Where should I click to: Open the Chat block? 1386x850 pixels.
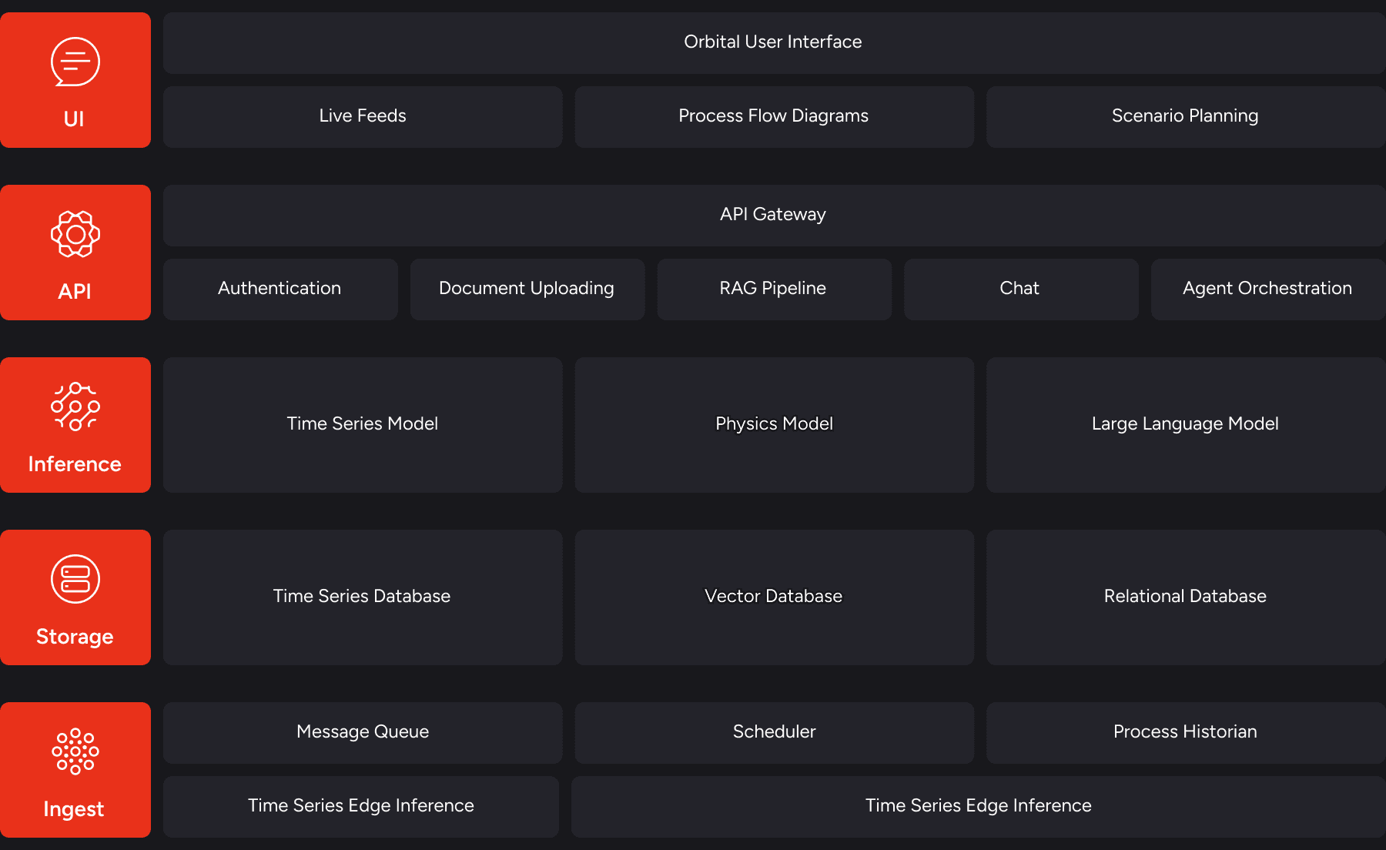1021,289
